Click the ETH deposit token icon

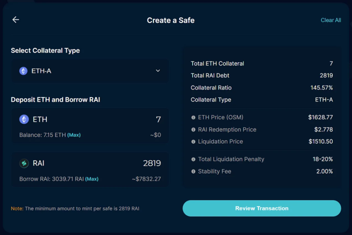(x=24, y=119)
